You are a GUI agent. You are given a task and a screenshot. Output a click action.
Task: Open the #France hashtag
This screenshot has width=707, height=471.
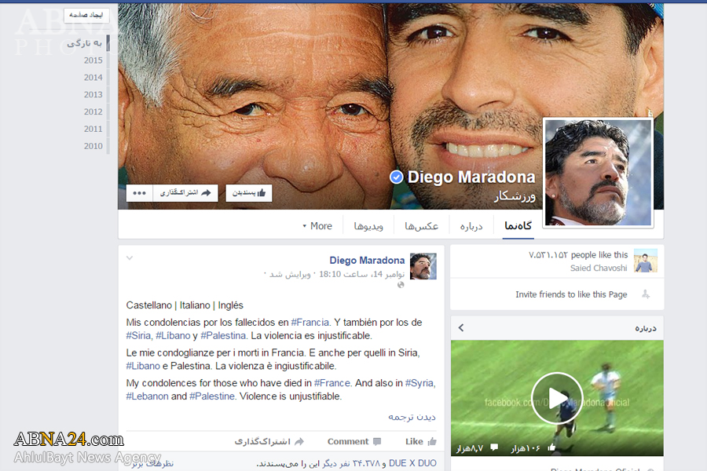point(332,382)
